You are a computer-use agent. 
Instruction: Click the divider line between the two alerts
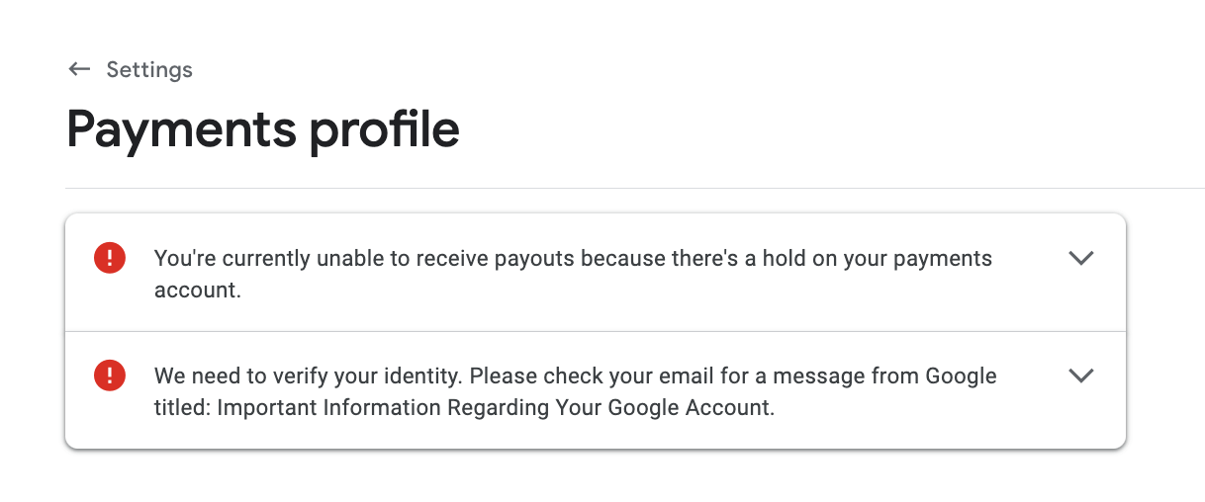[596, 331]
